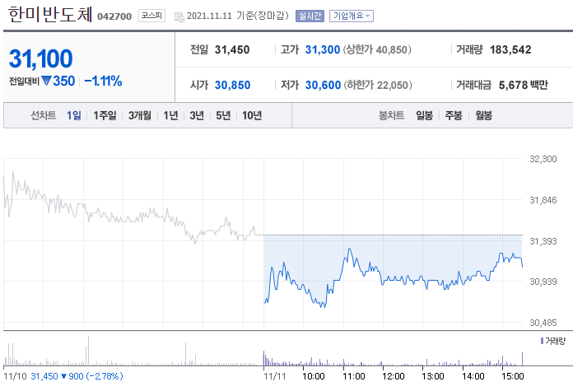This screenshot has width=573, height=391.
Task: Click the 상한가 40,850 text
Action: [x=377, y=49]
